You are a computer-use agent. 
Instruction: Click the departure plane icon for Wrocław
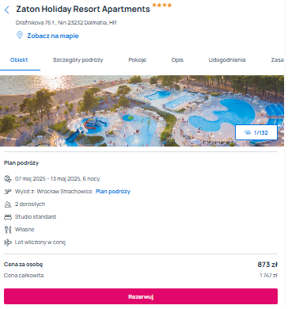(8, 192)
